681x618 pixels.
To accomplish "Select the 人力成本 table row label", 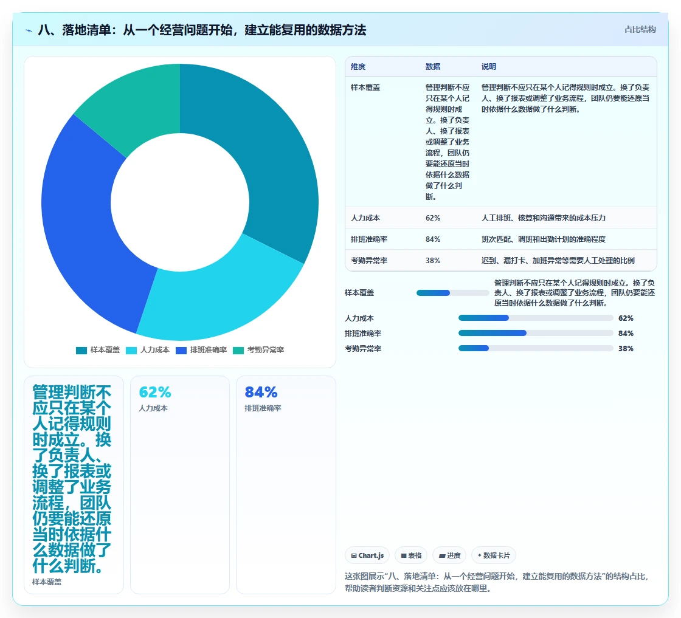I will [x=365, y=218].
